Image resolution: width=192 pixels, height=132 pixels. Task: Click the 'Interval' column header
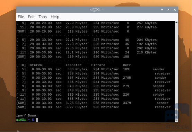point(36,65)
